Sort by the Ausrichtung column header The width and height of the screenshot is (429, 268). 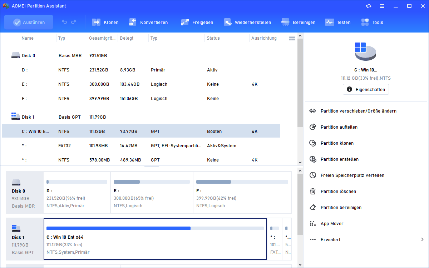click(x=264, y=38)
